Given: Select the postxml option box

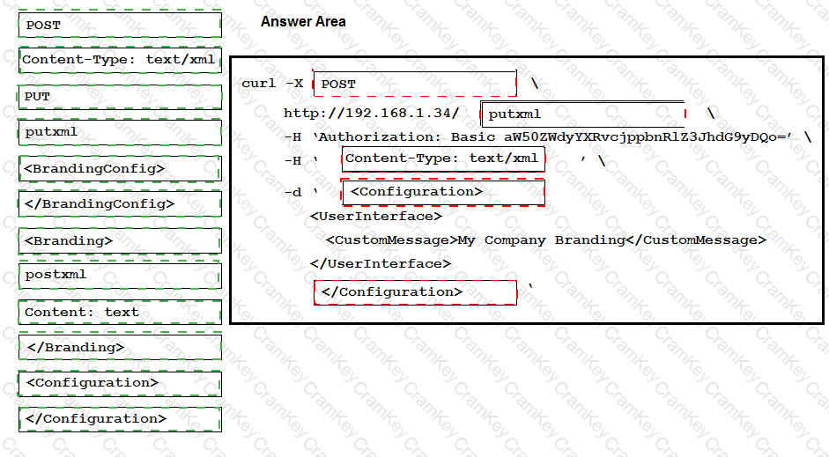Looking at the screenshot, I should tap(120, 275).
